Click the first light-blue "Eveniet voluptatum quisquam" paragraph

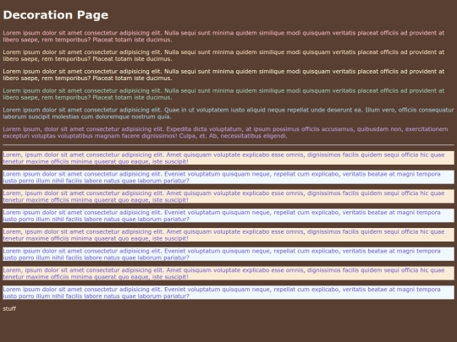[x=228, y=177]
